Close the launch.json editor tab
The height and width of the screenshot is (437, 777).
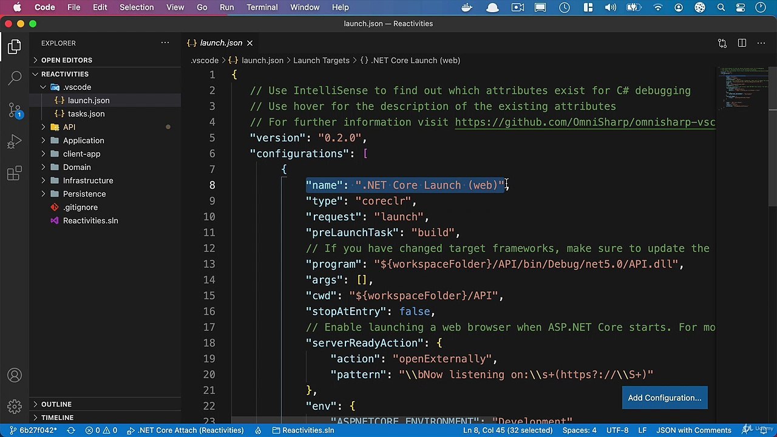[x=249, y=43]
